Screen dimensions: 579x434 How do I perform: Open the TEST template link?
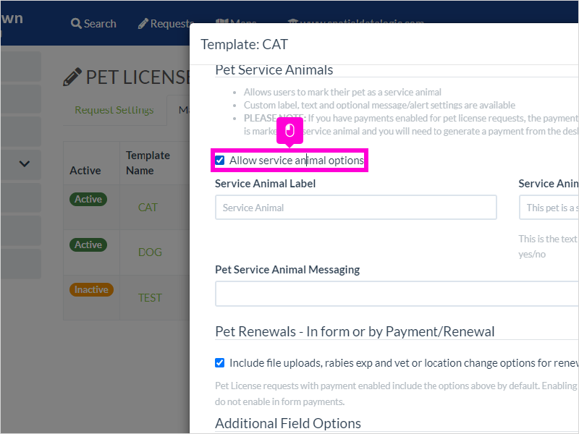tap(150, 297)
